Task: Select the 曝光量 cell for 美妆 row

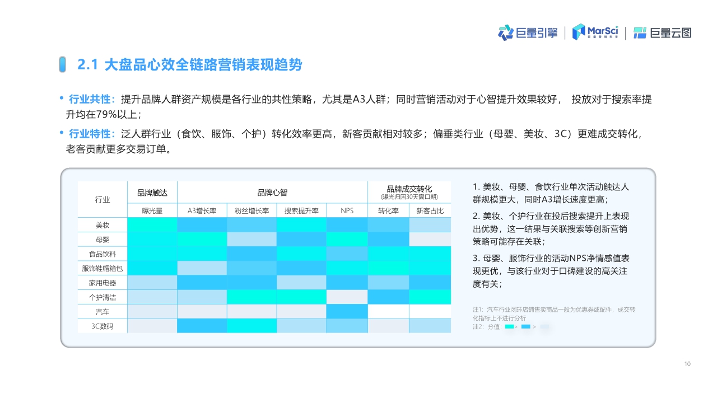Action: click(152, 224)
